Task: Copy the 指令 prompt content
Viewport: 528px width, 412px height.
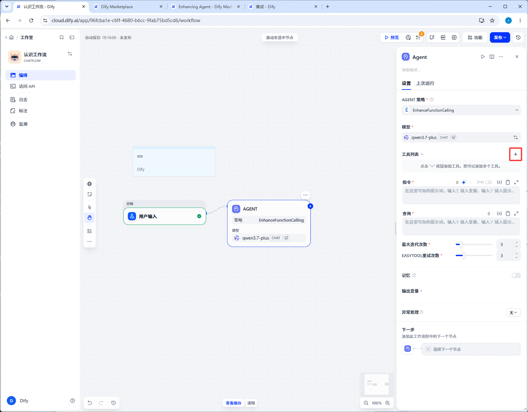Action: [x=508, y=182]
